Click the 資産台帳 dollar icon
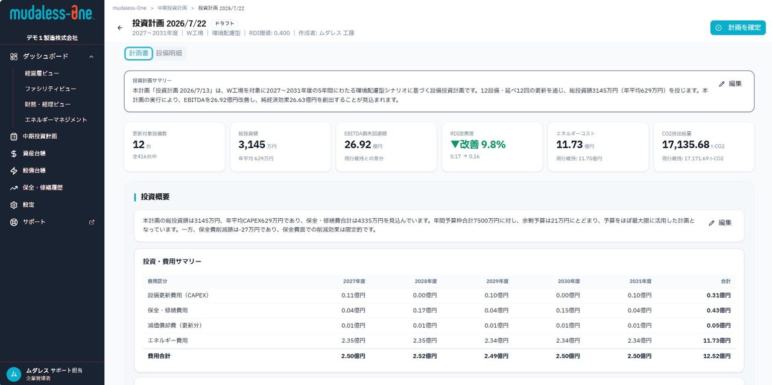 click(x=14, y=154)
